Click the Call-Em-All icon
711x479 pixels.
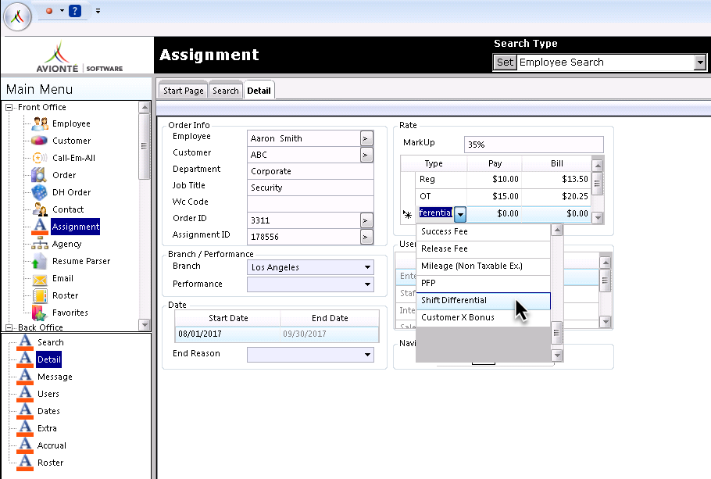[39, 158]
